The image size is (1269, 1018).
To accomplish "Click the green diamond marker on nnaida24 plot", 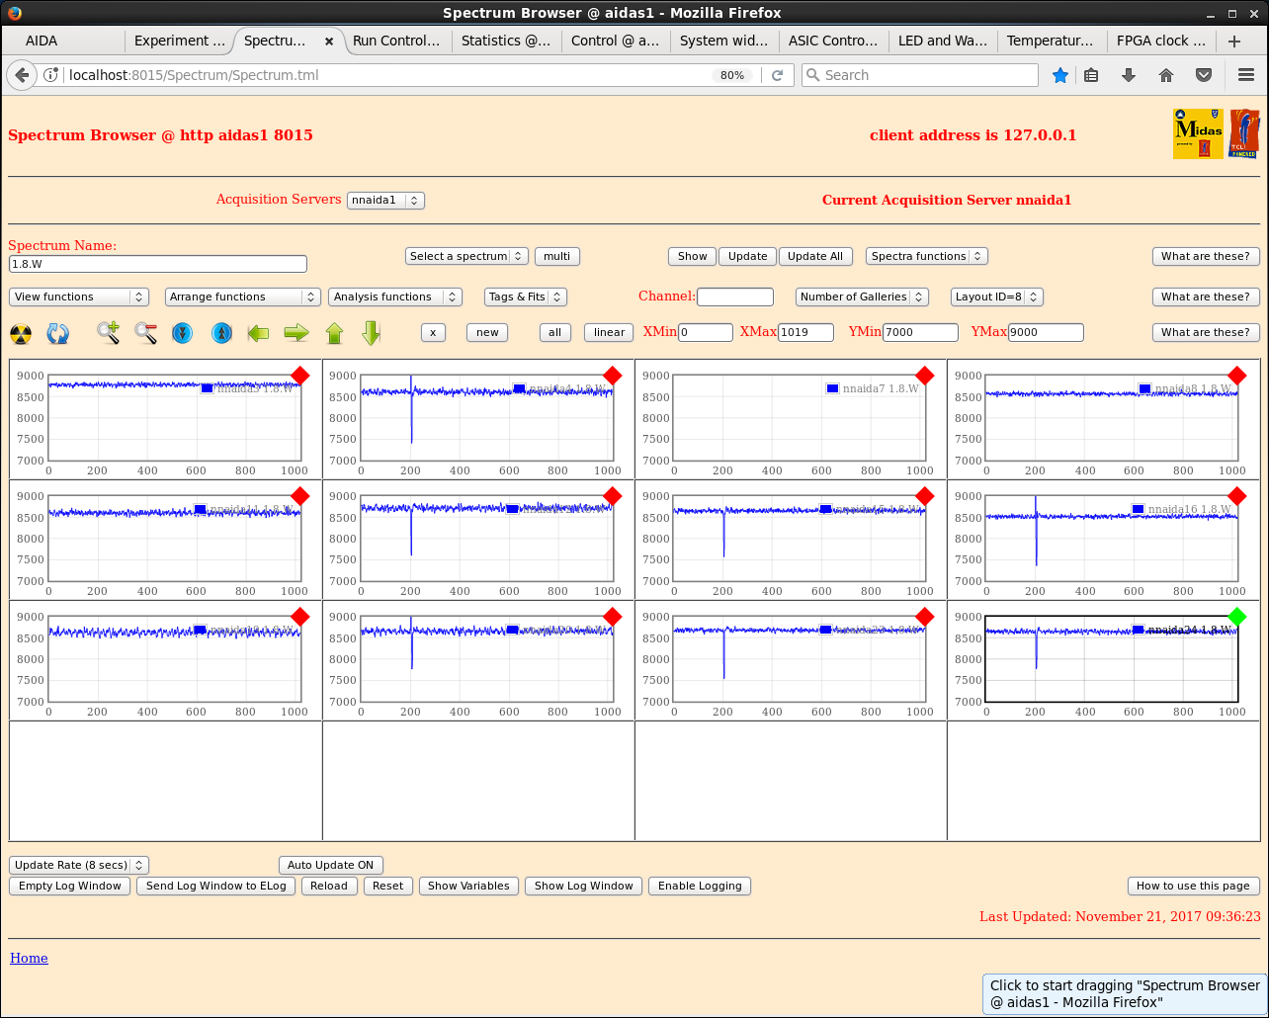I will pyautogui.click(x=1236, y=617).
